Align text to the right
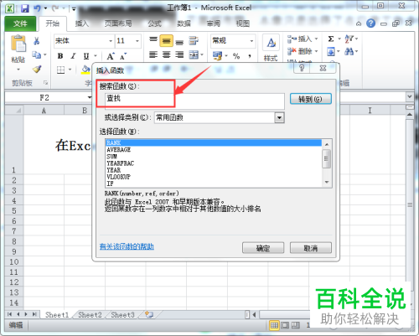Image resolution: width=419 pixels, height=336 pixels. point(179,54)
